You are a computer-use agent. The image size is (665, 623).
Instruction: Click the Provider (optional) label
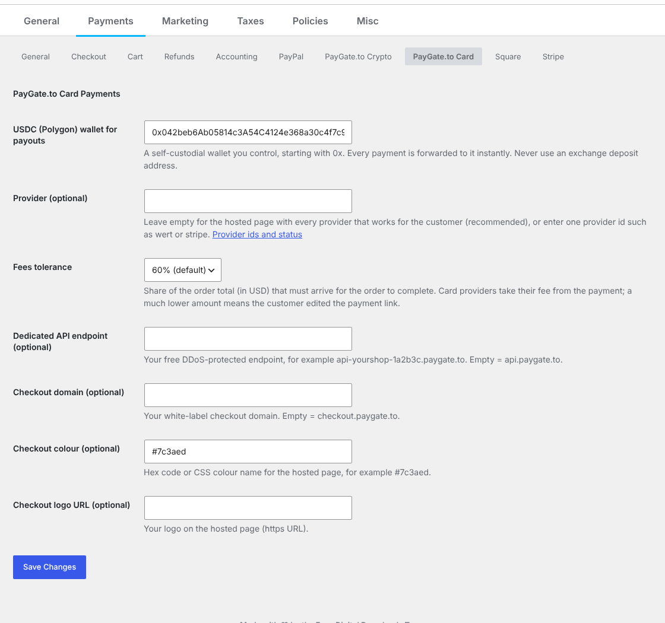pos(50,198)
